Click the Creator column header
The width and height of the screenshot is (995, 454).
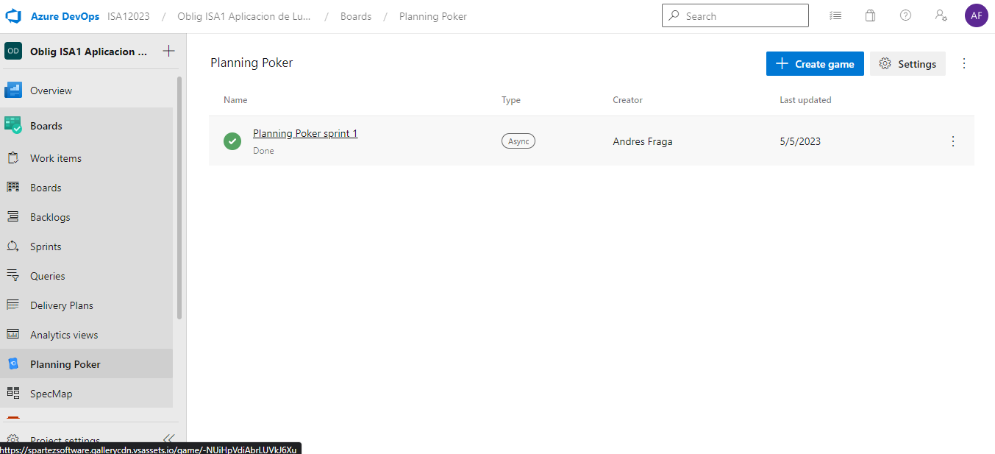(627, 100)
